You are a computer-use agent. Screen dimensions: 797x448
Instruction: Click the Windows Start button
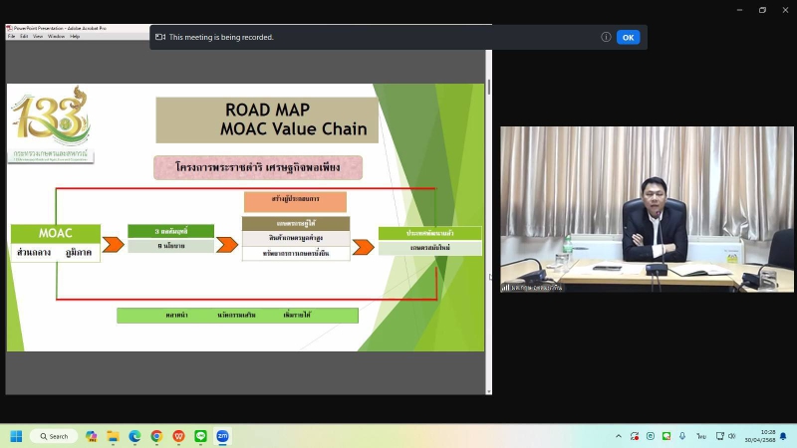(x=16, y=436)
